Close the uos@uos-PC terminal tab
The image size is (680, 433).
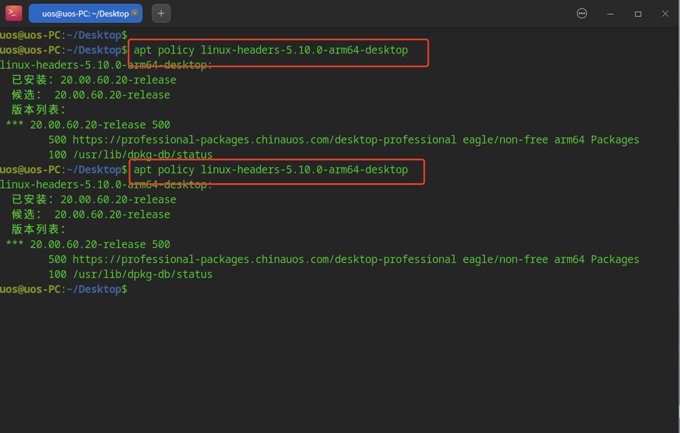pos(135,13)
